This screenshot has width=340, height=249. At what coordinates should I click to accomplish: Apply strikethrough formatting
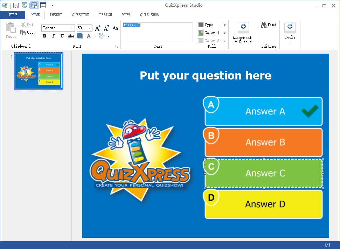click(x=71, y=36)
